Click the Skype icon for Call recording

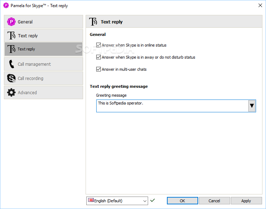coord(11,78)
